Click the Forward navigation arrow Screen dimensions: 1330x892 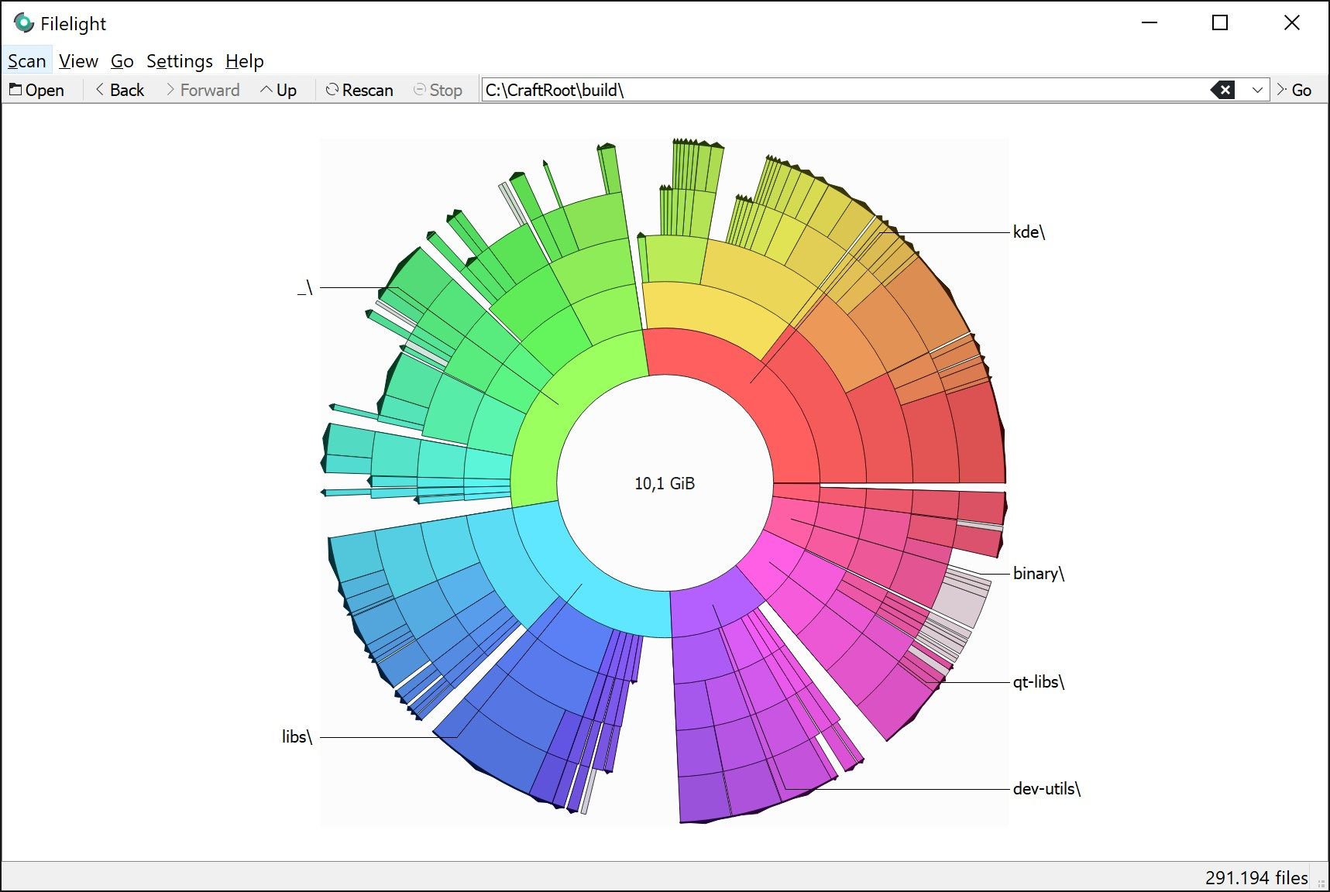202,90
